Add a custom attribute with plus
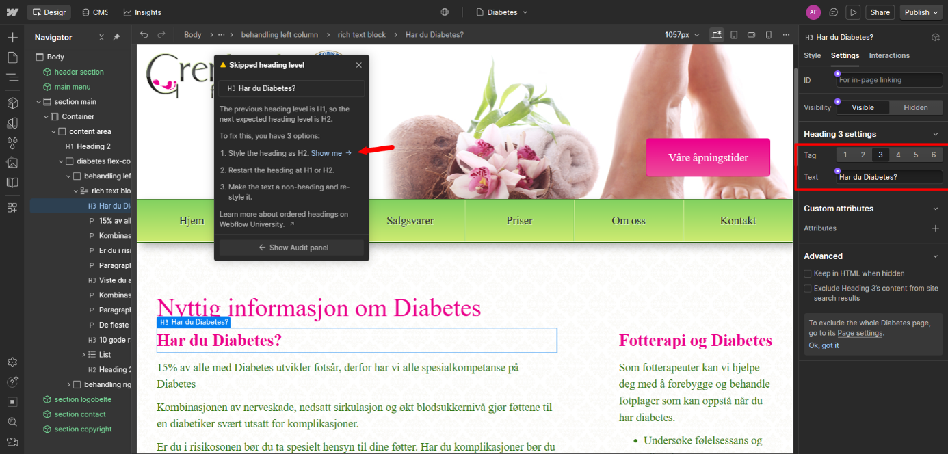This screenshot has width=948, height=454. (936, 228)
